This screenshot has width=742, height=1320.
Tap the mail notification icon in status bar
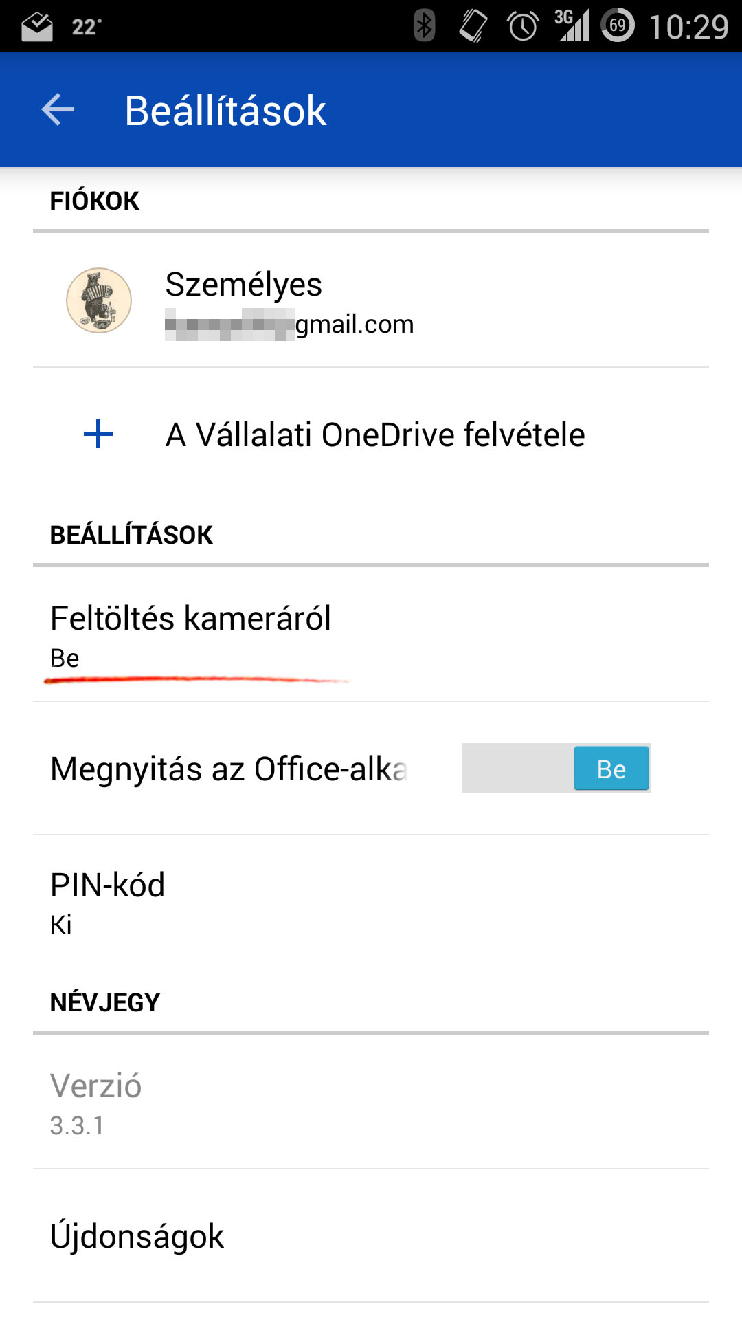point(36,27)
